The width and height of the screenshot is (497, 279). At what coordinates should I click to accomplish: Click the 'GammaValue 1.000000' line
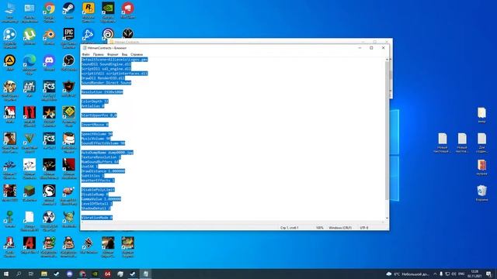click(x=101, y=199)
